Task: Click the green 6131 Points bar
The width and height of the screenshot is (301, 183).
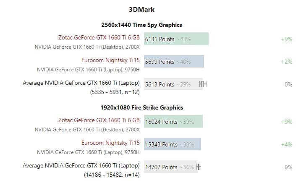Action: [176, 39]
